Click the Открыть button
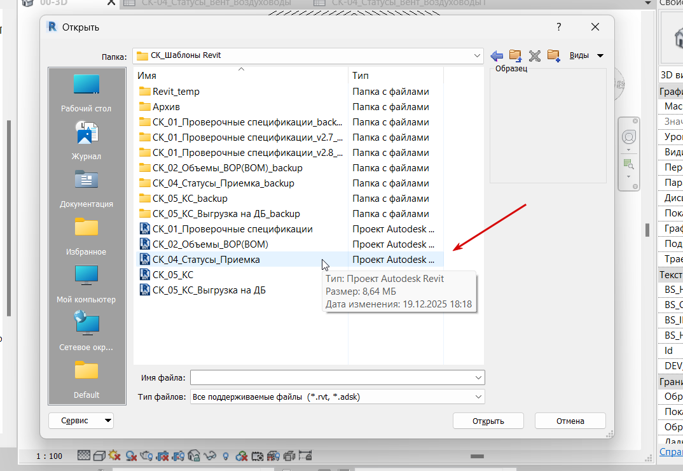This screenshot has width=683, height=471. 488,421
